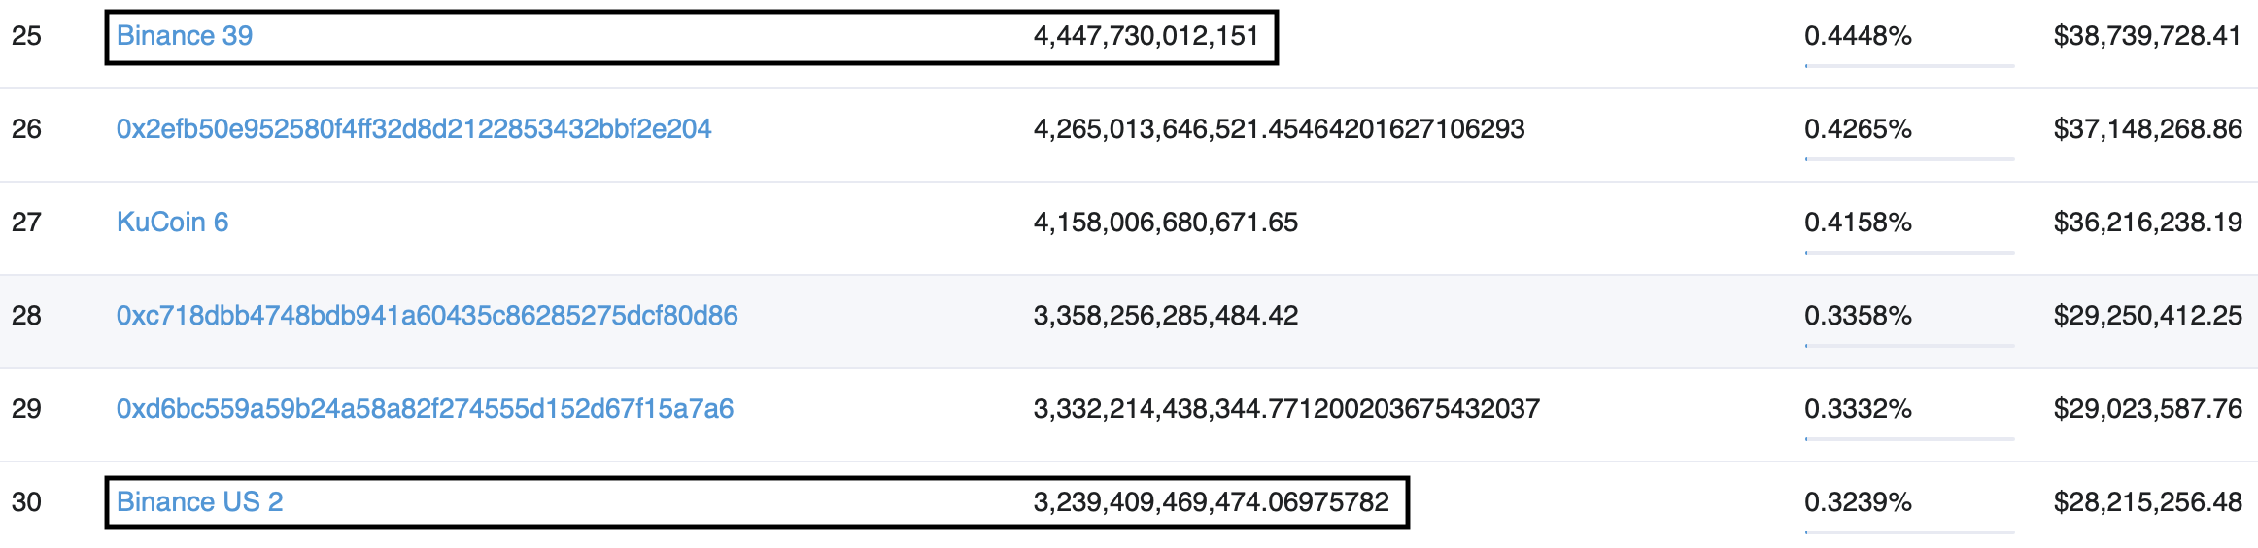Open address 0x2efb50e952580f4ff32d8d2122853432bbf2e204

coord(414,129)
